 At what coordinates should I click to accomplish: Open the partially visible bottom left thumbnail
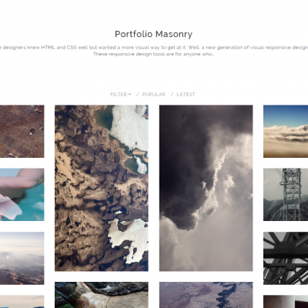[22, 302]
